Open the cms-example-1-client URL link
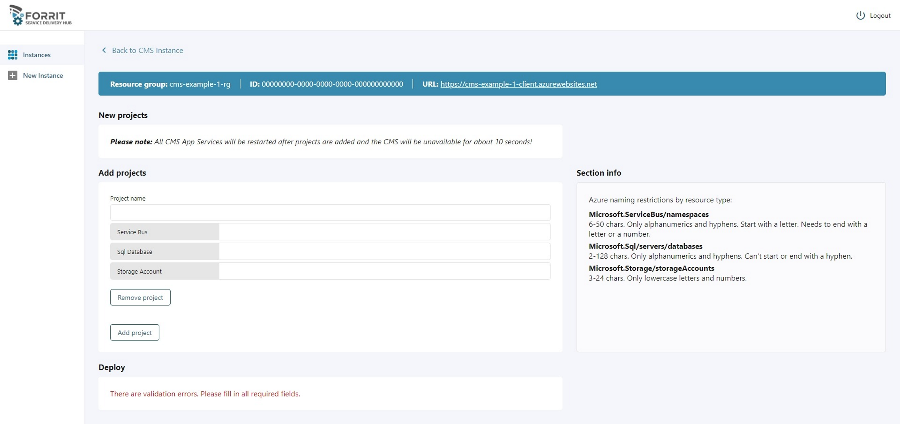This screenshot has width=900, height=424. click(x=518, y=84)
